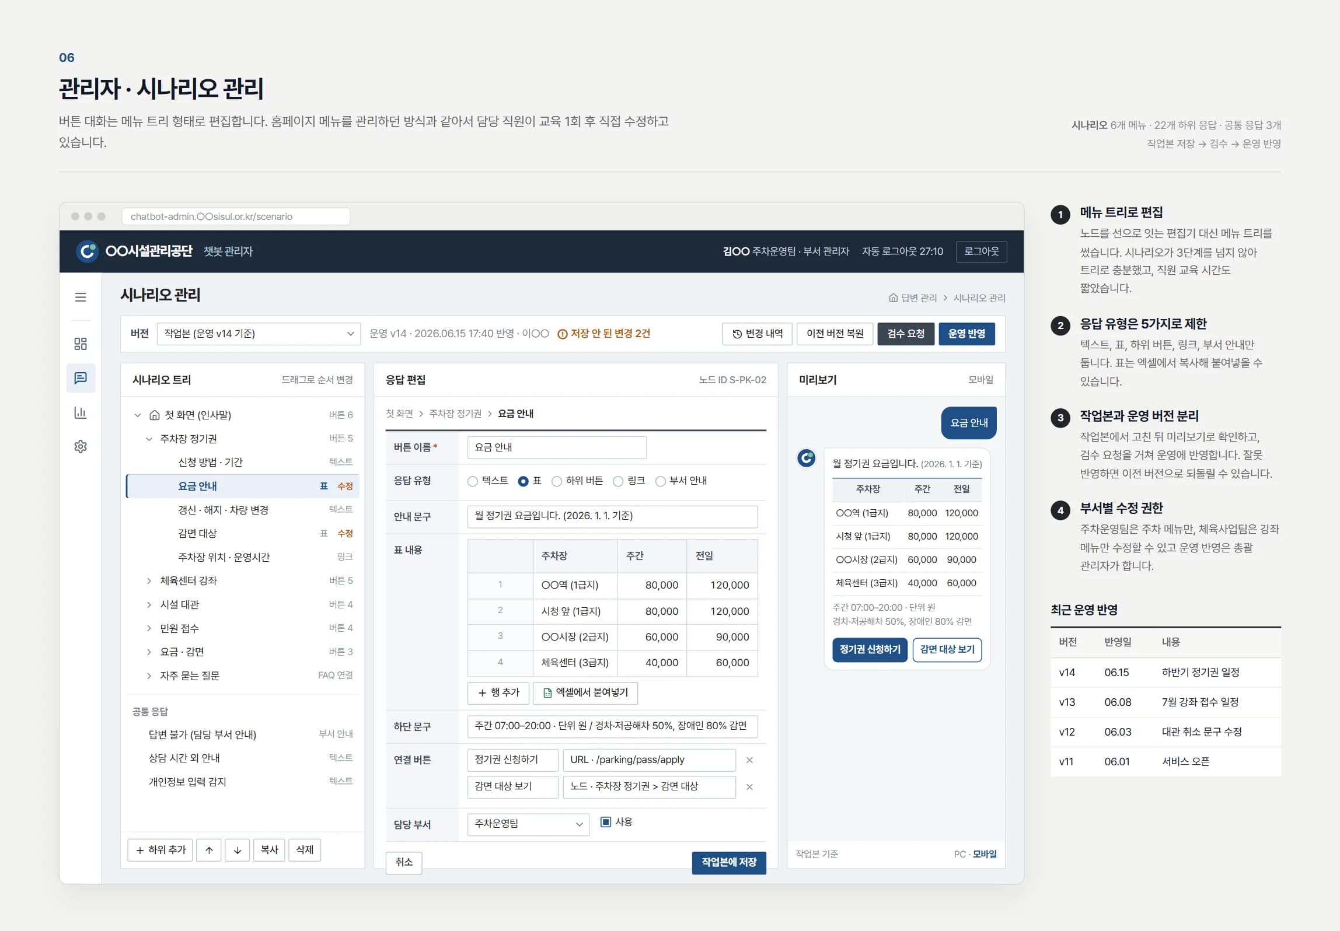Click the bot avatar icon in the preview
The height and width of the screenshot is (931, 1340).
click(807, 458)
